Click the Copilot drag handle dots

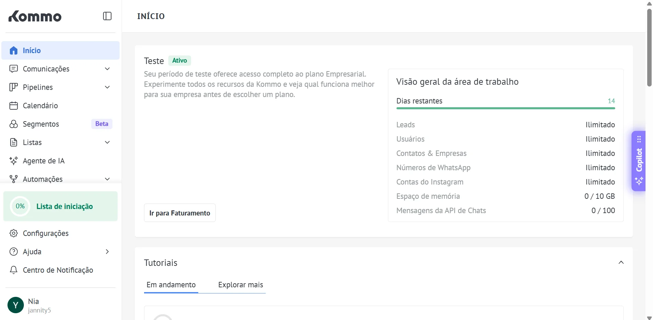pyautogui.click(x=639, y=139)
